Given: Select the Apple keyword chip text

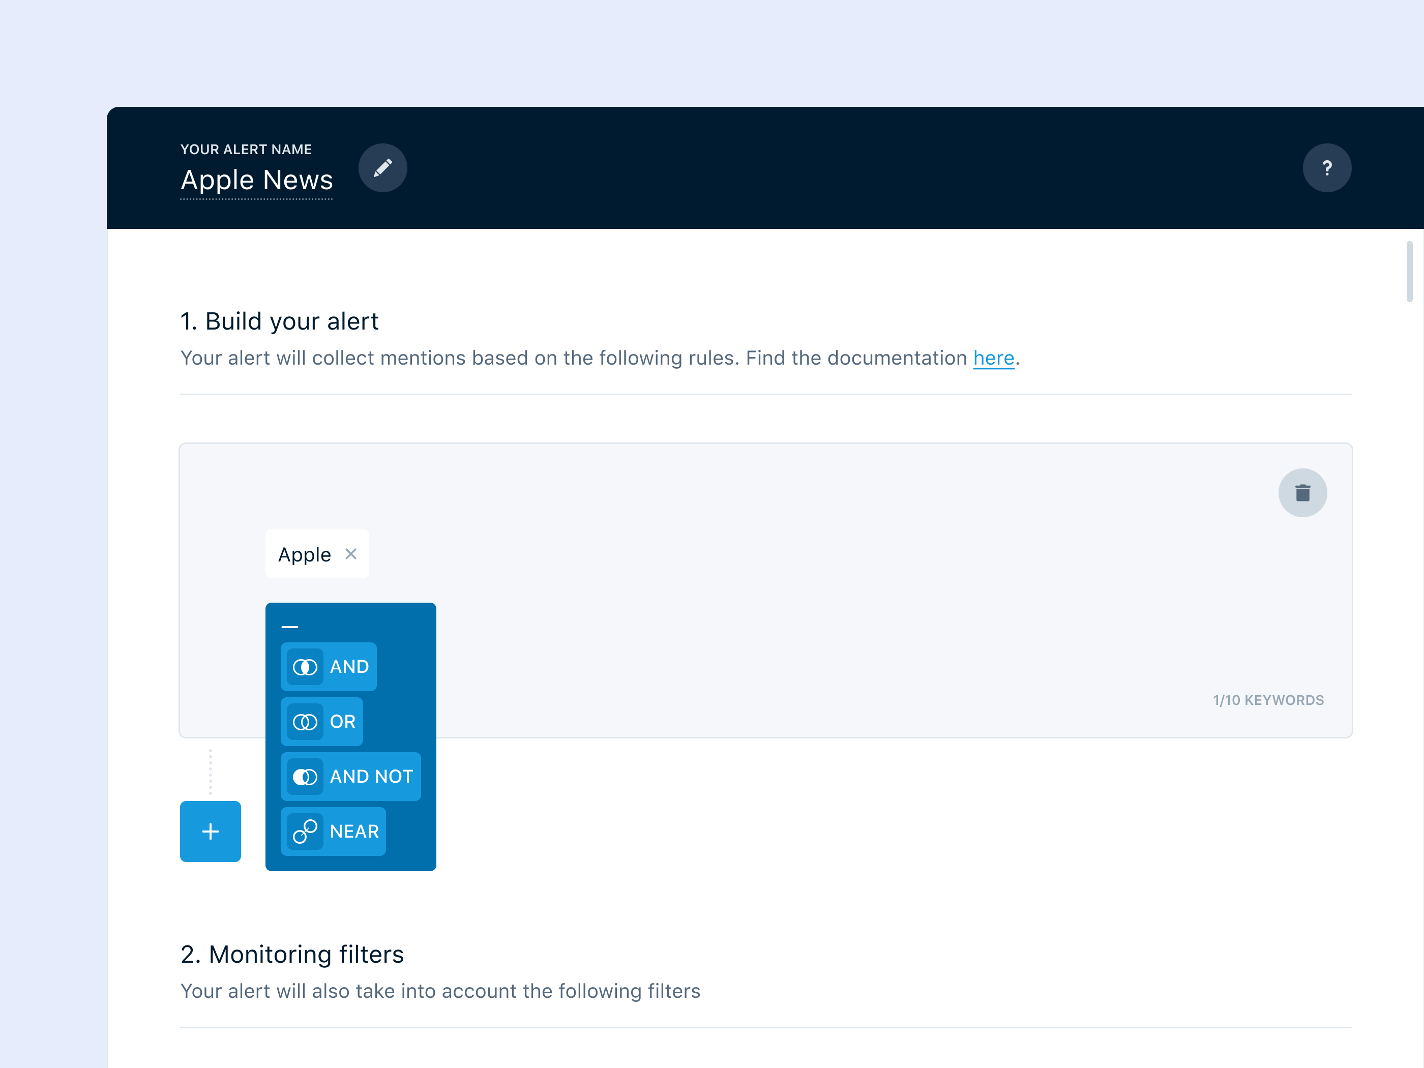Looking at the screenshot, I should point(304,554).
